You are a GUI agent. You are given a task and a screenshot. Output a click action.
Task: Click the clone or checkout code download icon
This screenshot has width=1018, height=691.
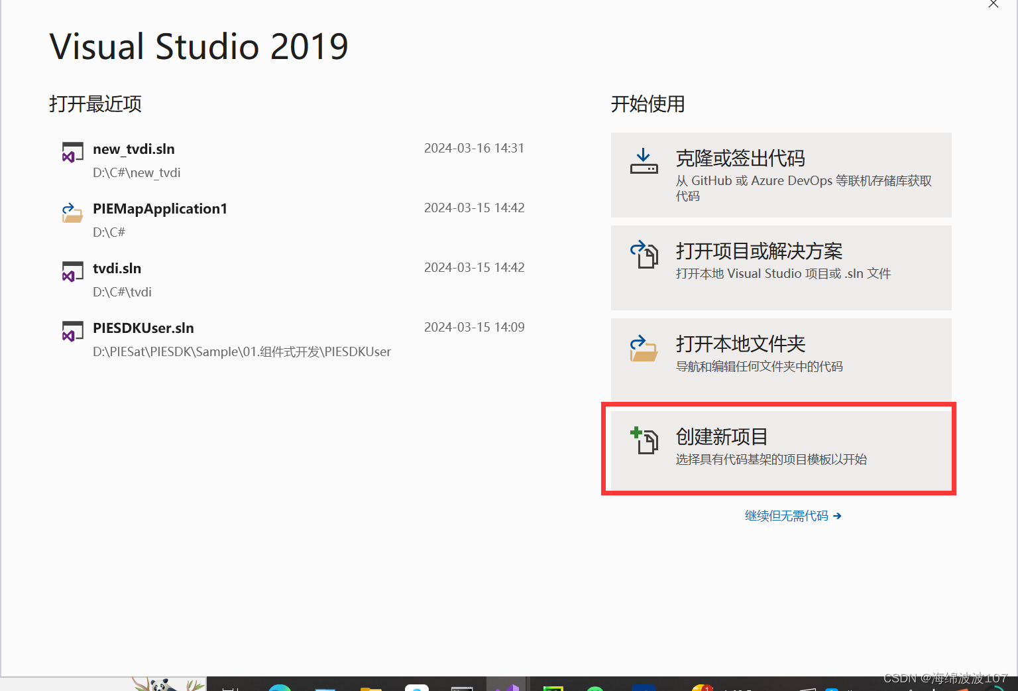point(644,161)
